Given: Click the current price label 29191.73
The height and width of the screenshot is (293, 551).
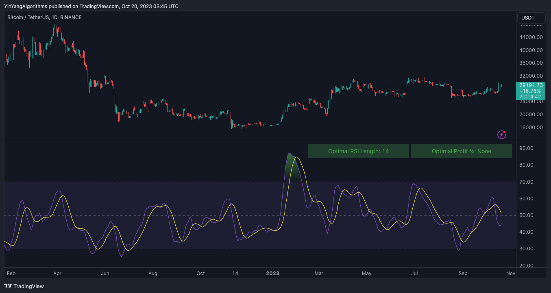Looking at the screenshot, I should 531,85.
